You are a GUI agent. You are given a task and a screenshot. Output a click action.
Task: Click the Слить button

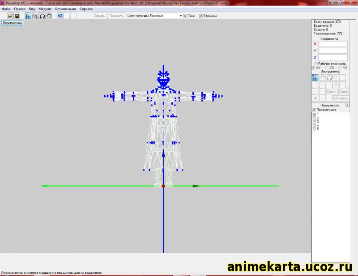(x=343, y=92)
